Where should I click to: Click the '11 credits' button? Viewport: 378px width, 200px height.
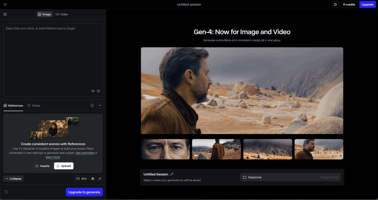pos(349,4)
